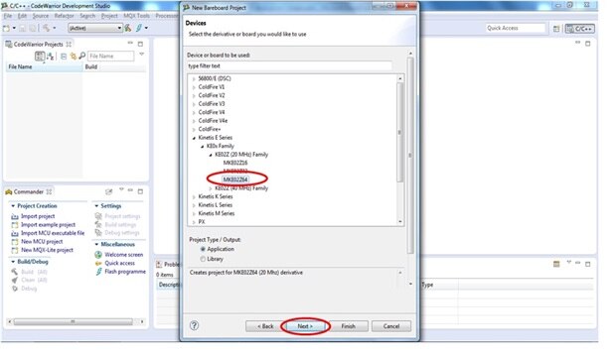615x357 pixels.
Task: Click the Import MCU executable file icon
Action: [x=15, y=233]
